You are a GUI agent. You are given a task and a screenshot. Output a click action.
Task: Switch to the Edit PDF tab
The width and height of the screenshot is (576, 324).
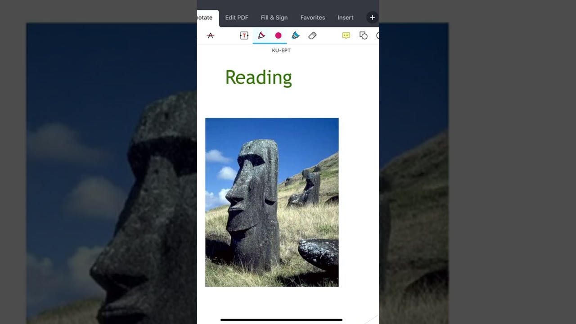237,18
